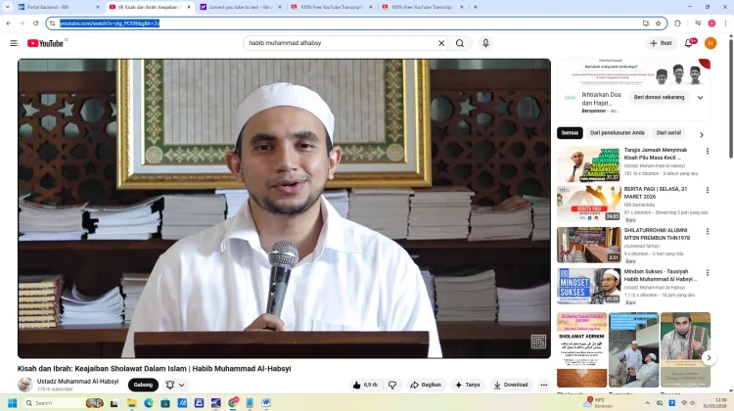Dislike the video with thumbs down
Image resolution: width=734 pixels, height=411 pixels.
tap(392, 385)
